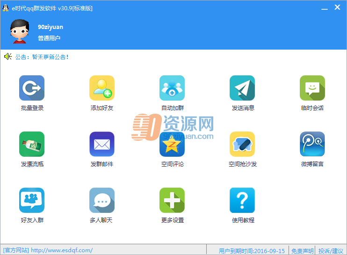Open the 空间抢沙发 sofa icon
Image resolution: width=347 pixels, height=255 pixels.
tap(242, 144)
